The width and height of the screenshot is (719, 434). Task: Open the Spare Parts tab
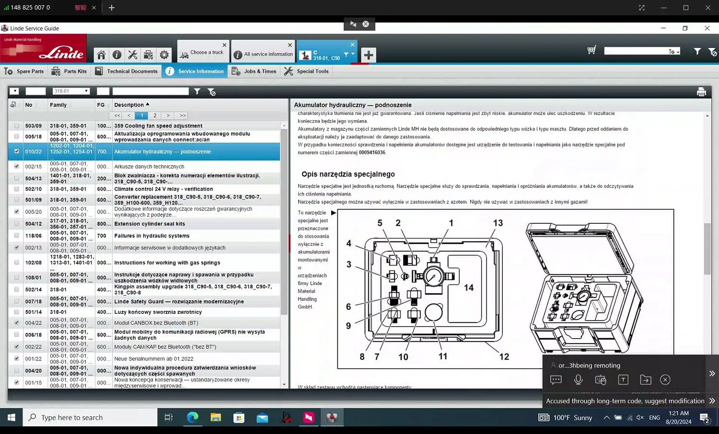(24, 71)
